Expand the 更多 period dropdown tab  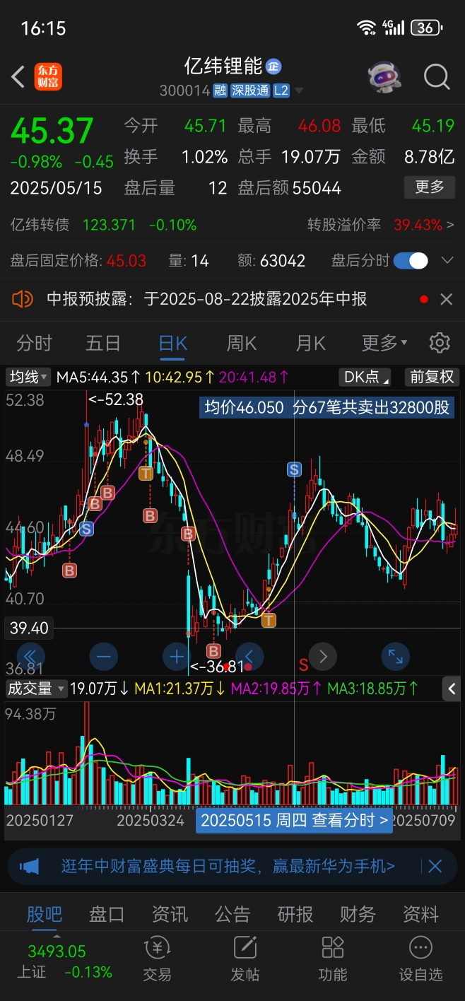[x=384, y=344]
